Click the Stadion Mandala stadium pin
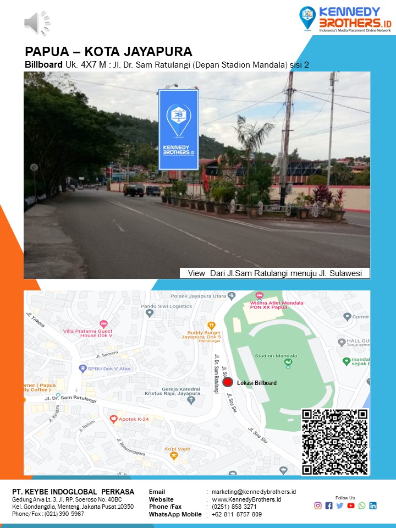396x528 pixels. 288,364
